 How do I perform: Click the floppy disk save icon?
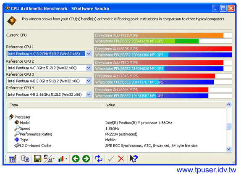click(37, 159)
